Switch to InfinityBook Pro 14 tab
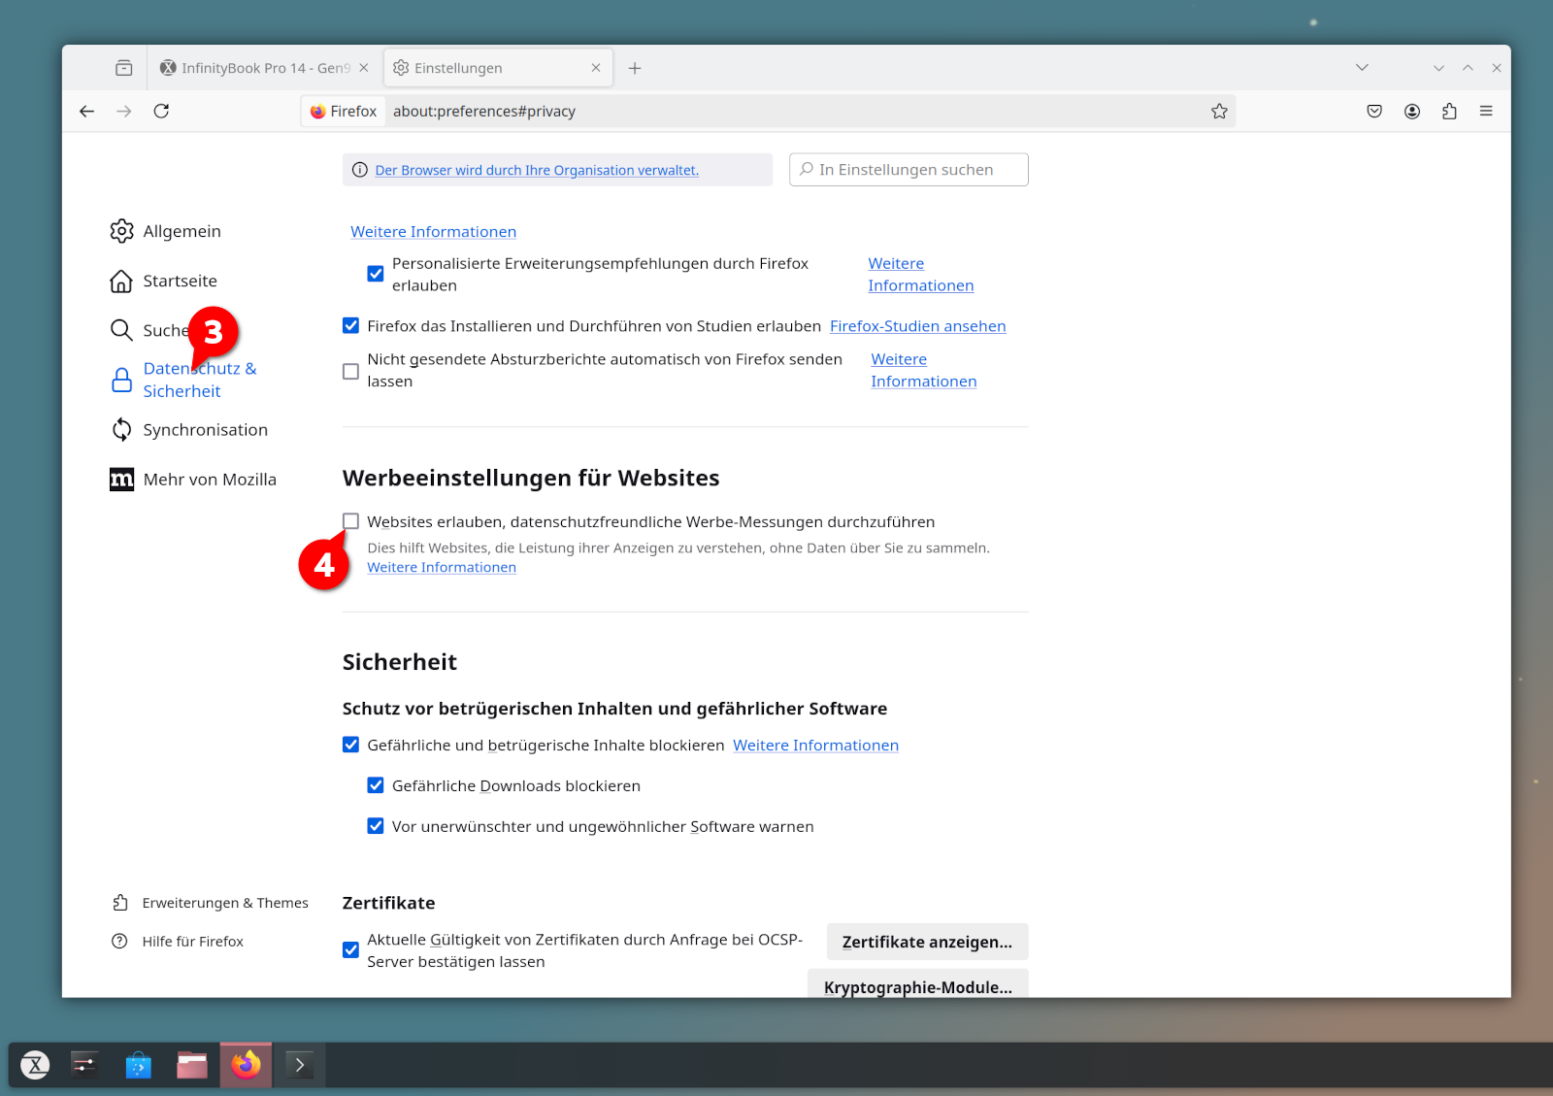Viewport: 1553px width, 1096px height. [264, 68]
